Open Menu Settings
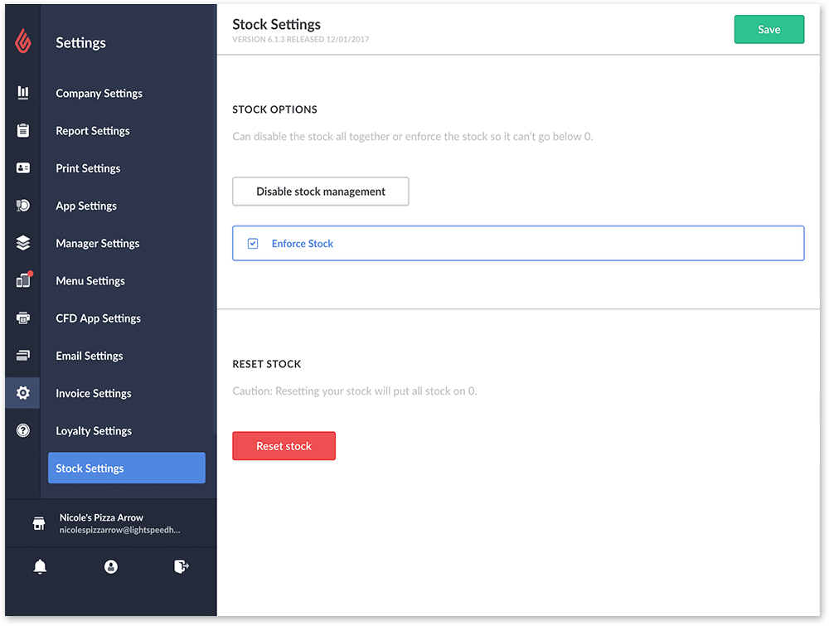Viewport: 829px width, 626px height. click(x=90, y=281)
